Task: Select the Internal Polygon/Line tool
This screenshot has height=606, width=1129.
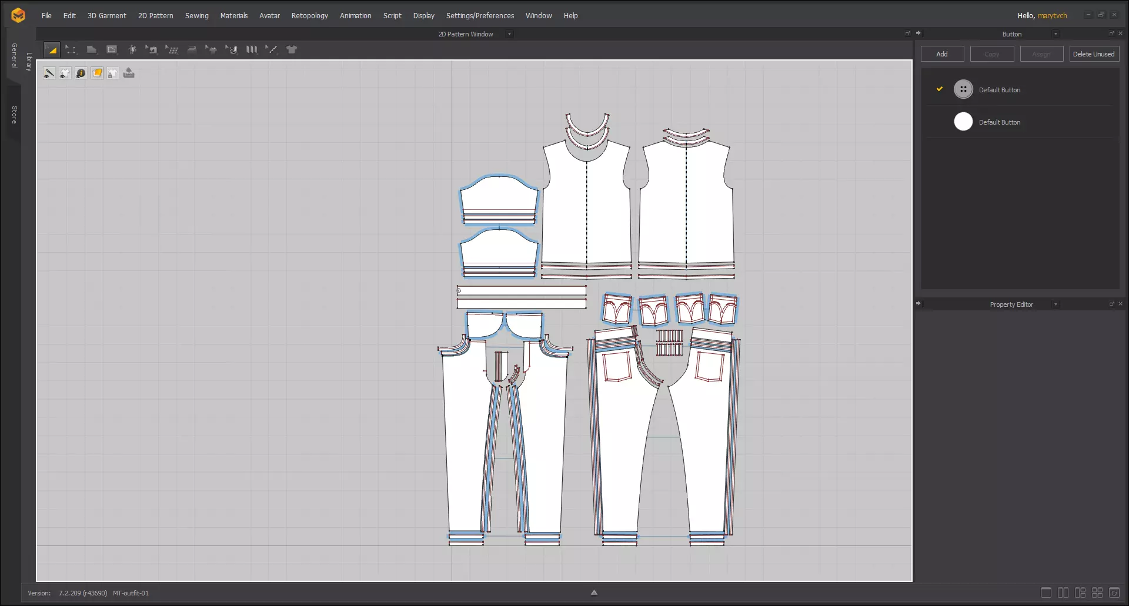Action: tap(112, 50)
